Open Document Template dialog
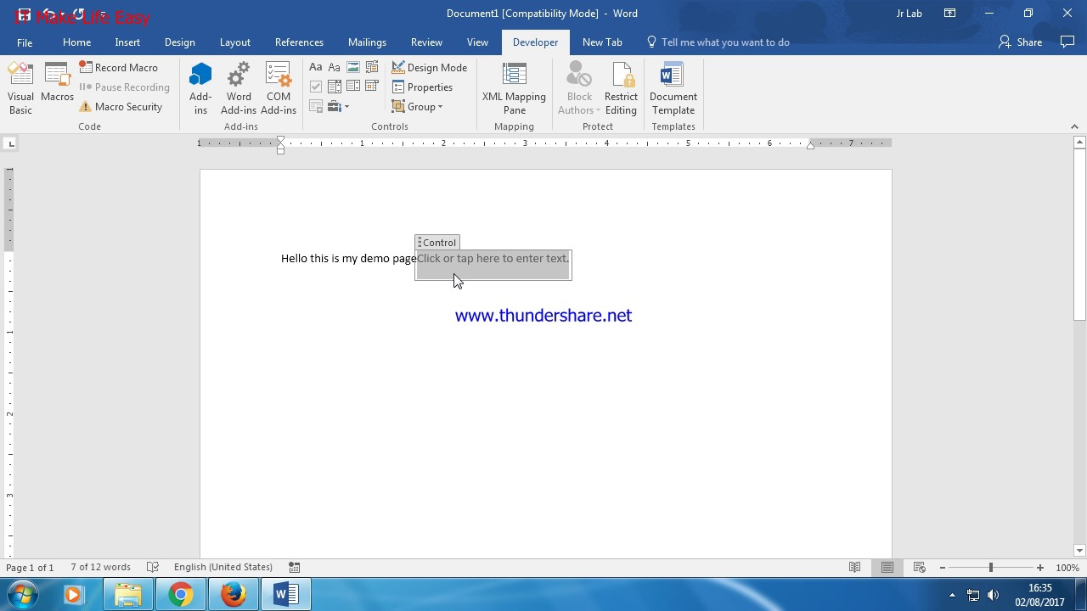1087x611 pixels. pyautogui.click(x=673, y=88)
